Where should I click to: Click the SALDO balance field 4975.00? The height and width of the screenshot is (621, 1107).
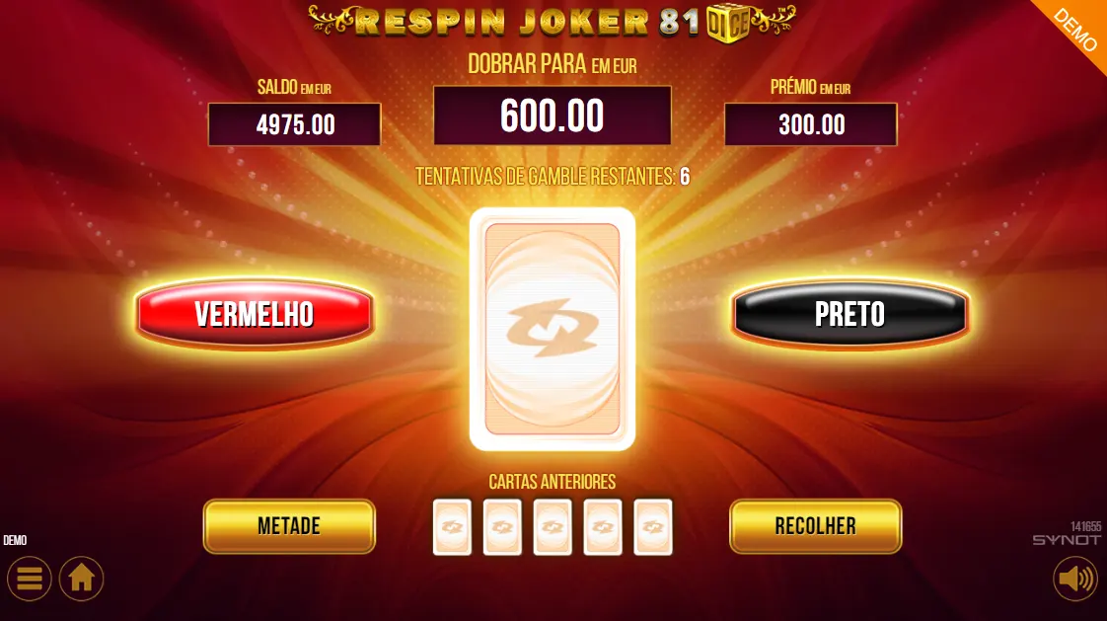pyautogui.click(x=294, y=124)
